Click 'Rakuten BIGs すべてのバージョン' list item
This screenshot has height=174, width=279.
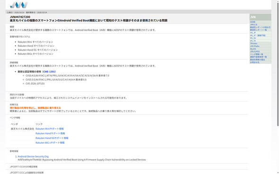[x=35, y=54]
